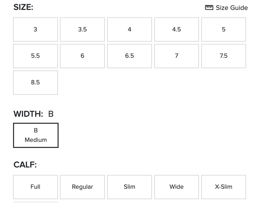Pick size 4 from the size grid

(129, 29)
